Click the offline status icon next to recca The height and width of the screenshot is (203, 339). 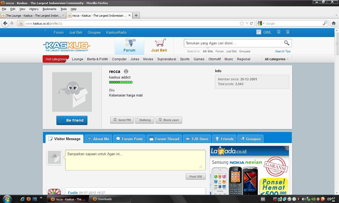[126, 71]
